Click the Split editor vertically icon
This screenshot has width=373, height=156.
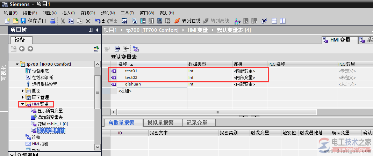click(x=282, y=21)
